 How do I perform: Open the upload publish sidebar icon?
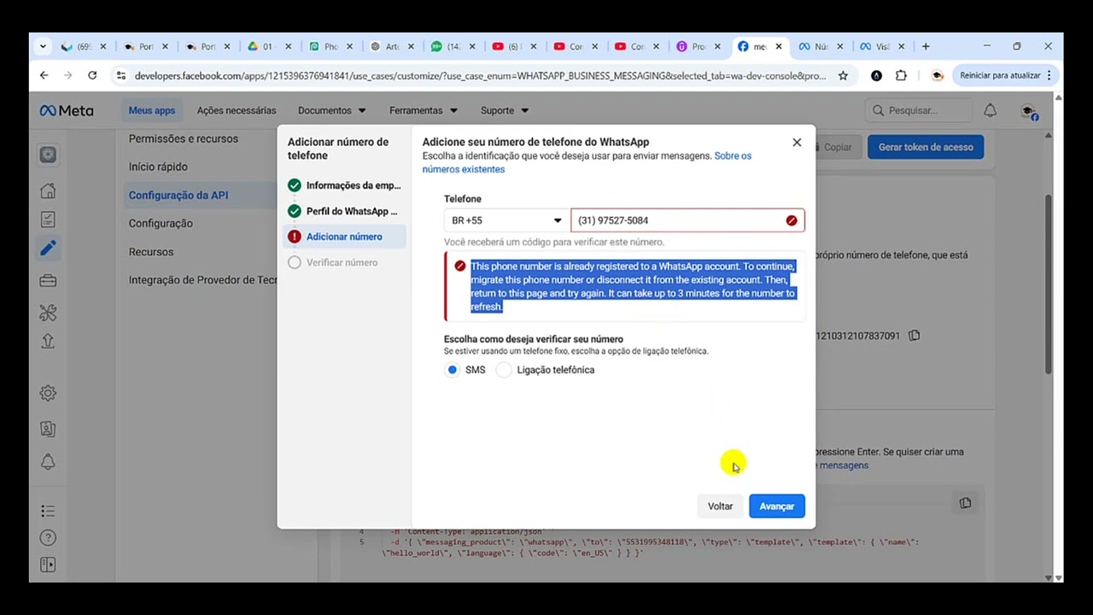coord(48,341)
